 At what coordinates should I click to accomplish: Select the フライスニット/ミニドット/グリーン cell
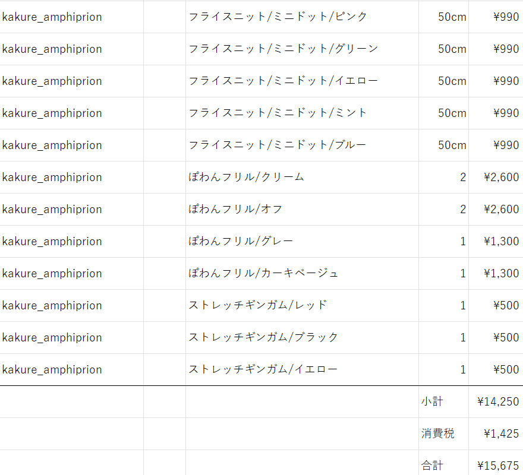pyautogui.click(x=302, y=49)
